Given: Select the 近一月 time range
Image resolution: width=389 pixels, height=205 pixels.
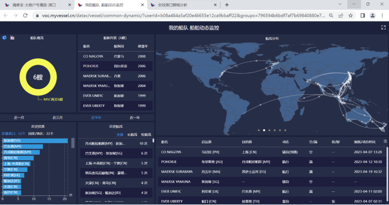Looking at the screenshot, I should tap(19, 117).
